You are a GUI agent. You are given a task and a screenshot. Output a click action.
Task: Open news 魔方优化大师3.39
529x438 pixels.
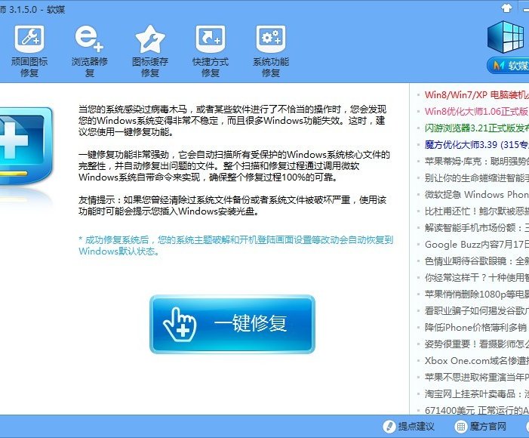pyautogui.click(x=477, y=144)
